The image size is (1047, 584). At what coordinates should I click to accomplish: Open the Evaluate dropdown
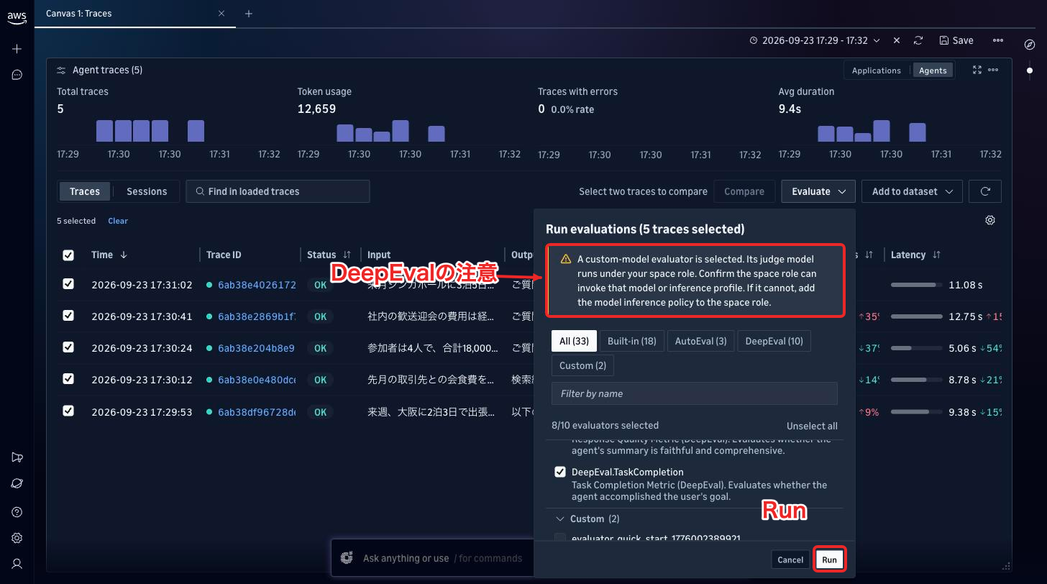[x=818, y=191]
